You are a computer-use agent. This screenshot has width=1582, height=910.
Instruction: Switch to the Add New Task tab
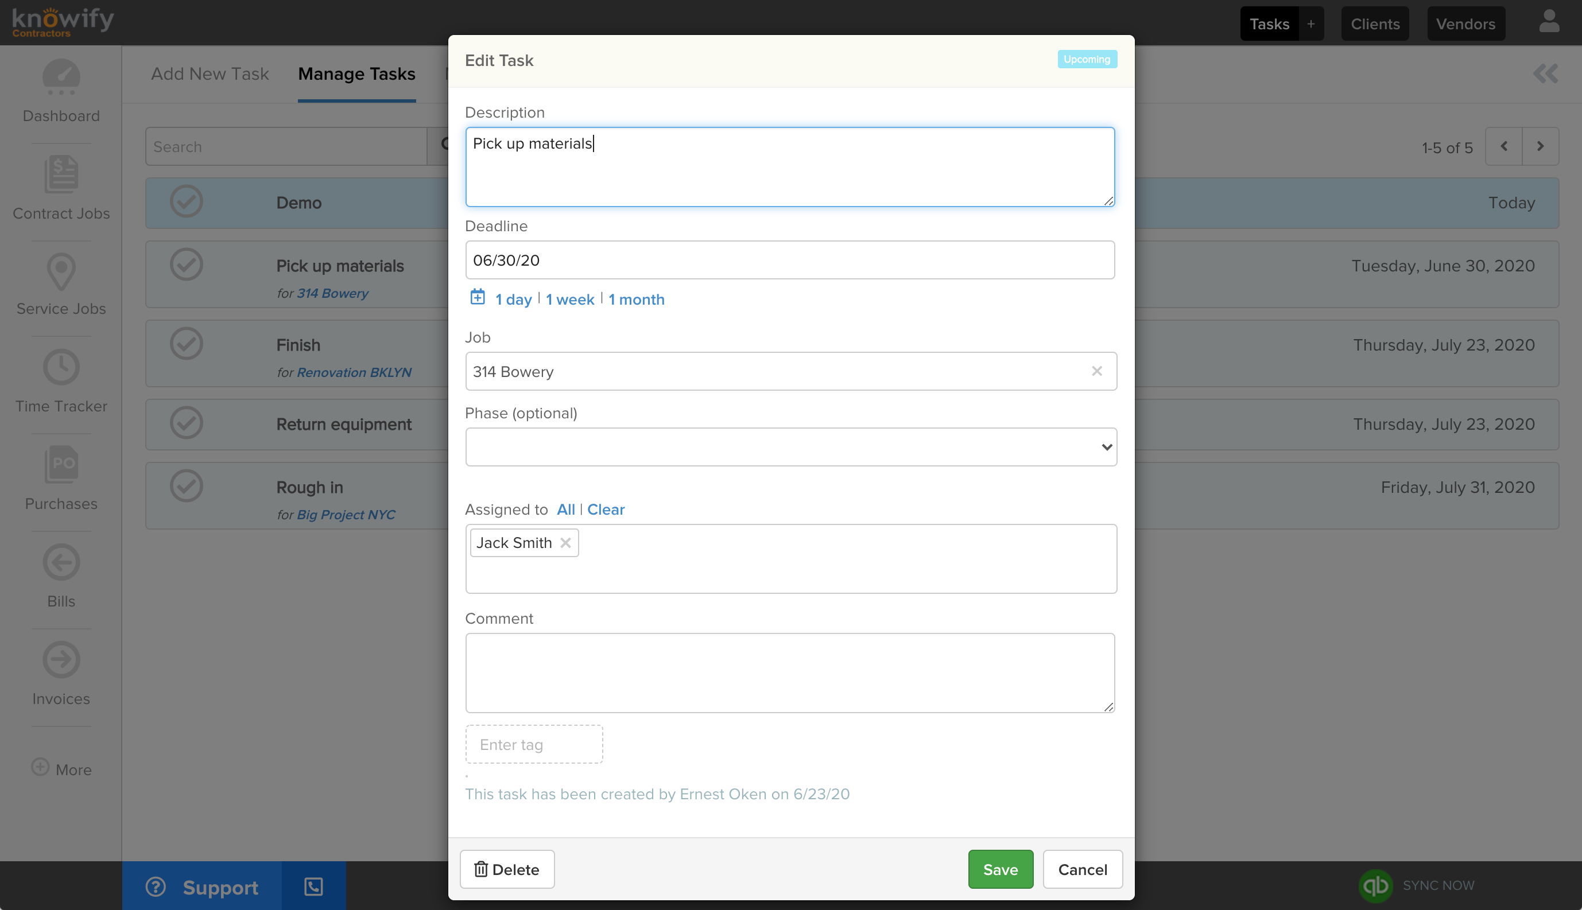click(x=210, y=74)
